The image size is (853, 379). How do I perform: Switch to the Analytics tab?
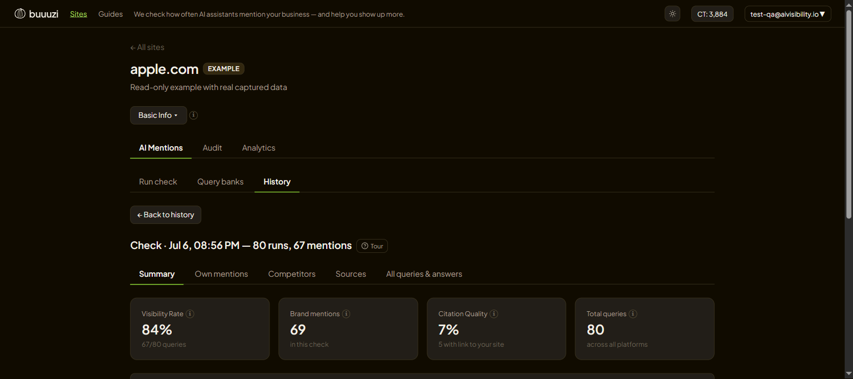(x=259, y=148)
